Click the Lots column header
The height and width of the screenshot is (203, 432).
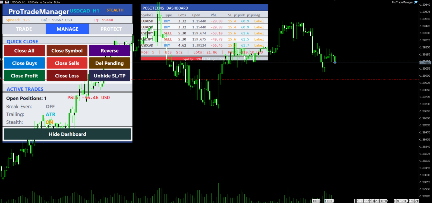pos(182,15)
